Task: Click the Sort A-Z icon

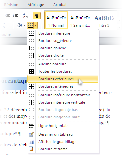Action: pos(25,16)
